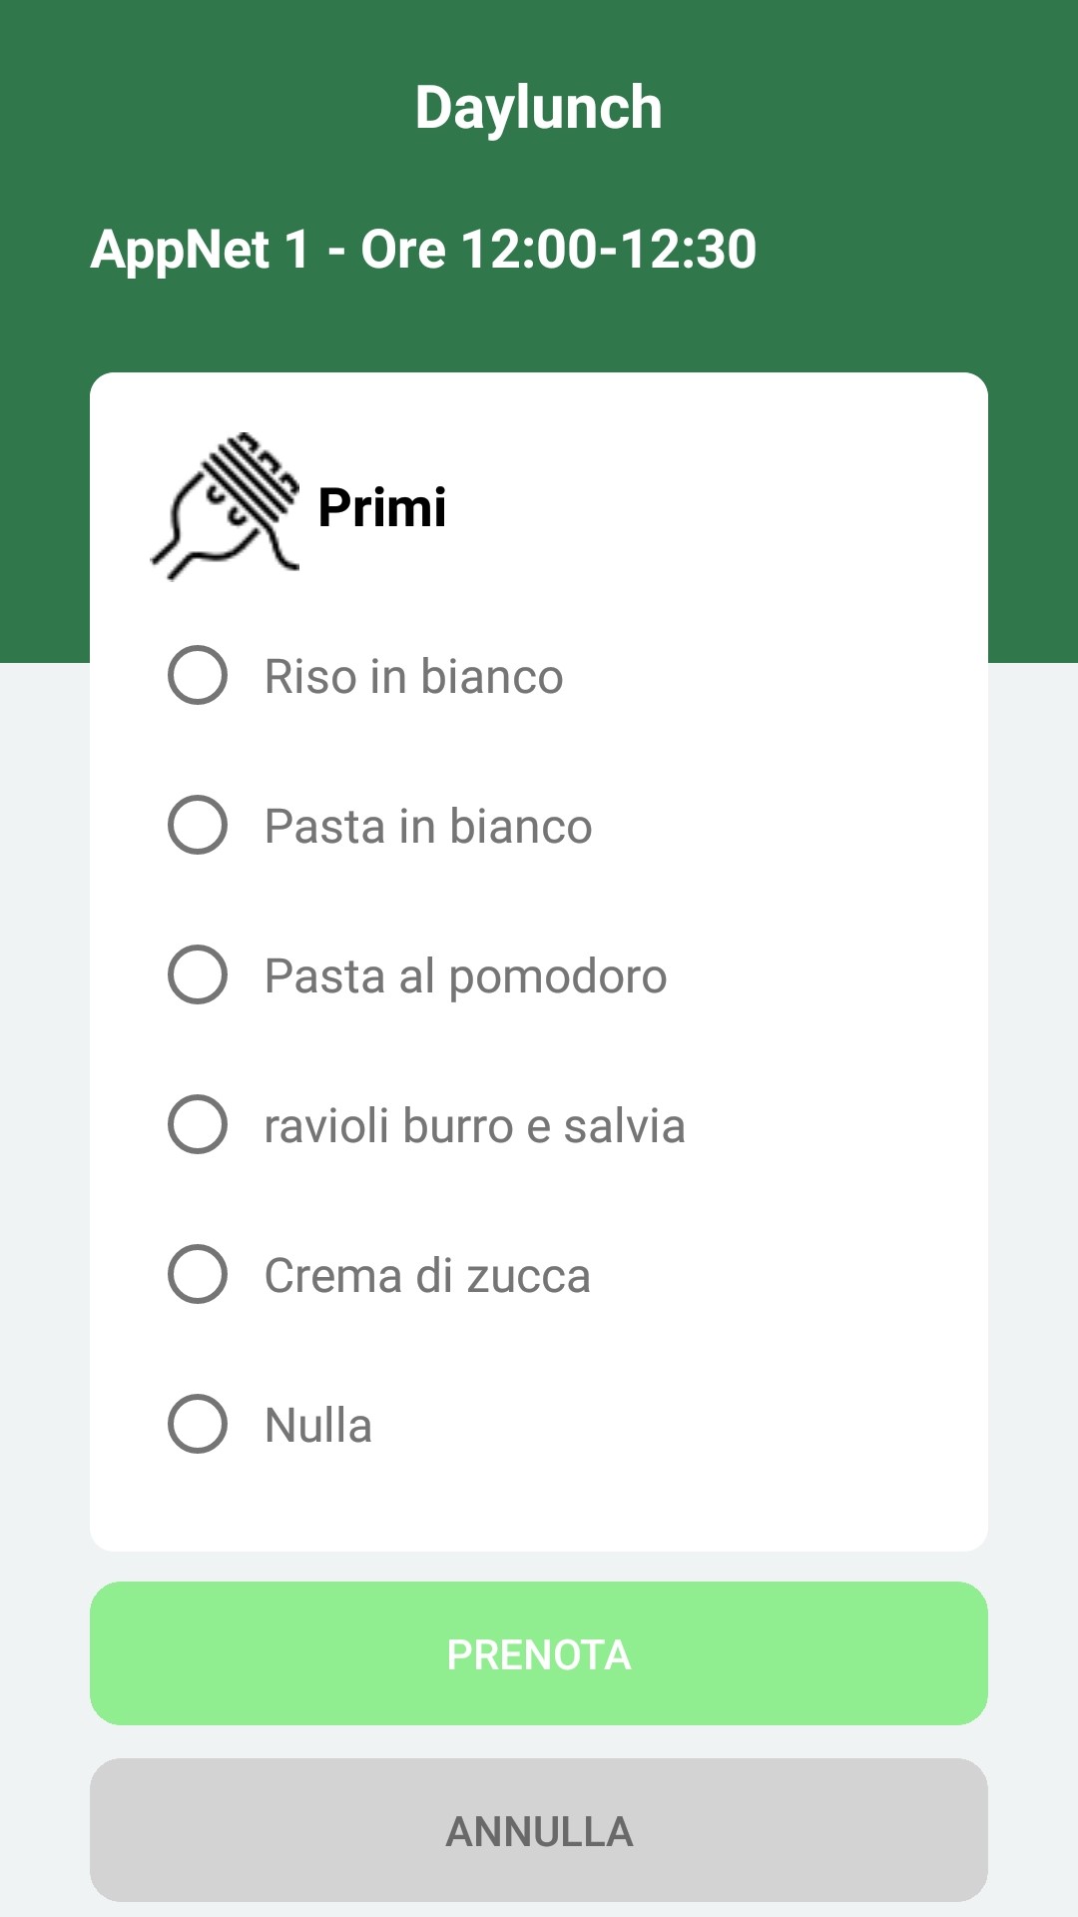Click the "Pasta al pomodoro" label text
Screen dimensions: 1078x1917
pyautogui.click(x=465, y=976)
